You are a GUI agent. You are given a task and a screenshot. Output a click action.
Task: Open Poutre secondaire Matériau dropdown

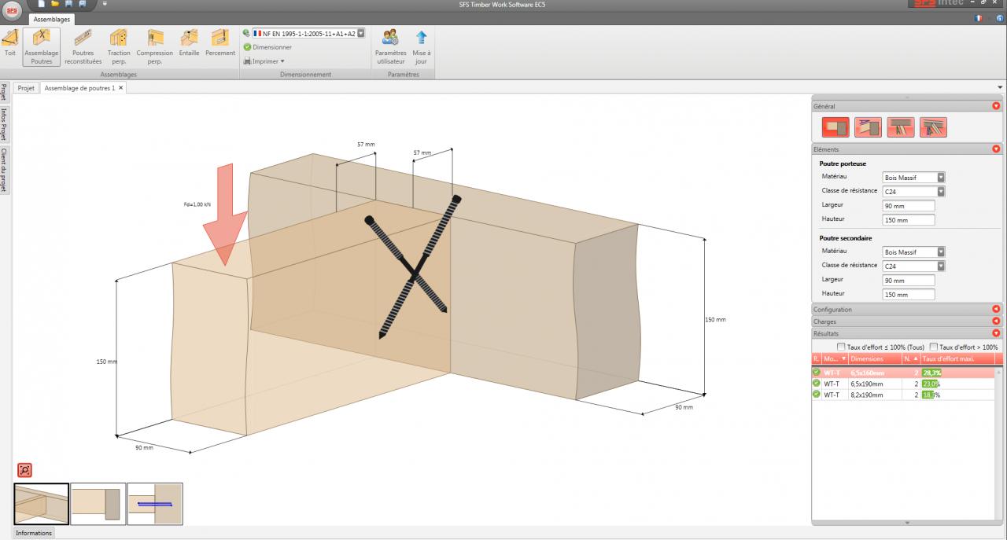click(941, 252)
